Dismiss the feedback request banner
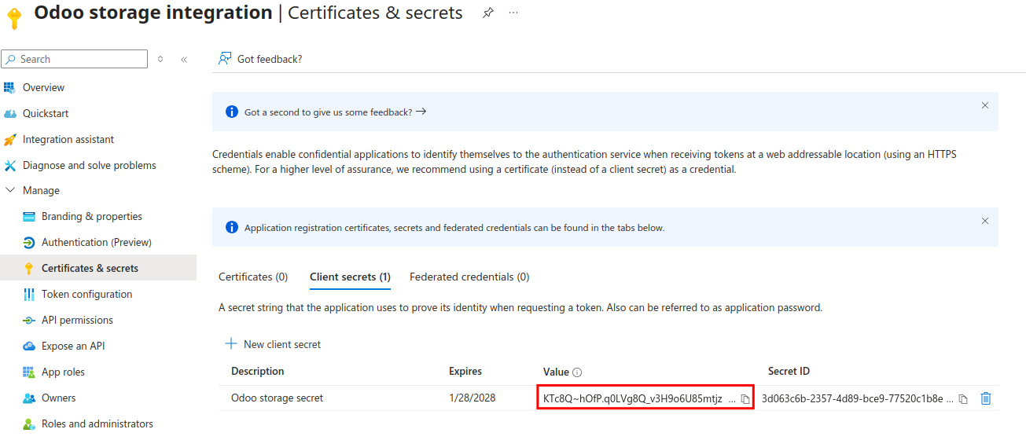Screen dimensions: 1026x440 coord(984,105)
